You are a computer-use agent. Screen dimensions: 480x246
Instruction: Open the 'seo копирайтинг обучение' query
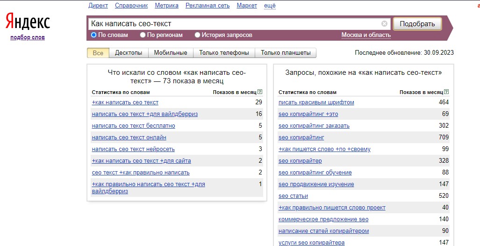coord(315,173)
